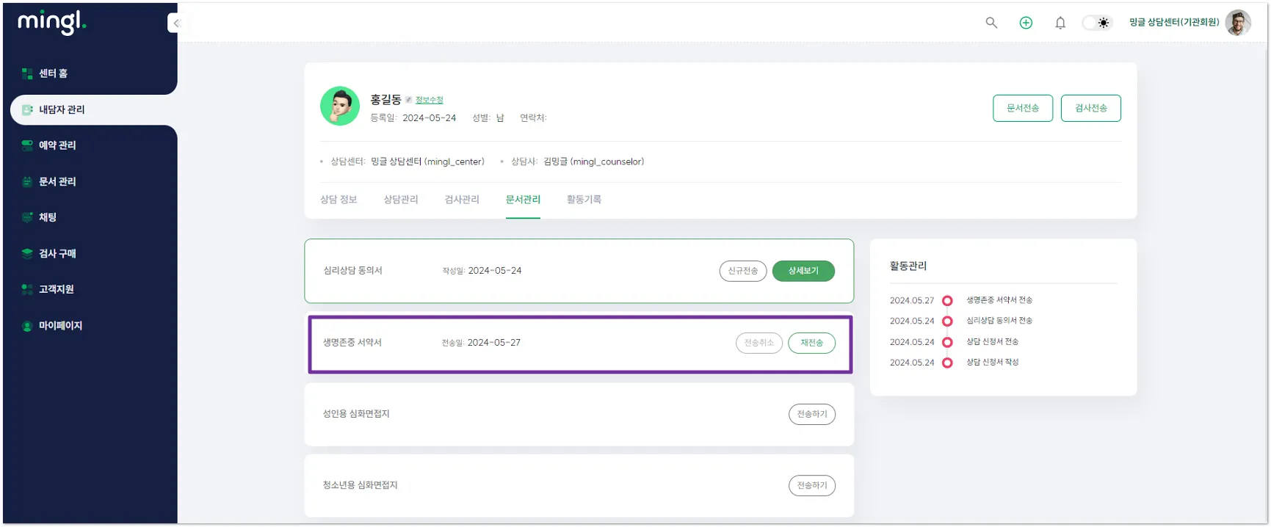Screen dimensions: 1271x527
Task: Click the 센터 홈 sidebar icon
Action: click(27, 73)
